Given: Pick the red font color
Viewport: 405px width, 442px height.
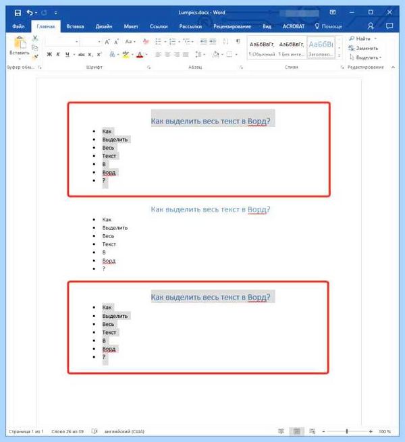Looking at the screenshot, I should click(140, 55).
